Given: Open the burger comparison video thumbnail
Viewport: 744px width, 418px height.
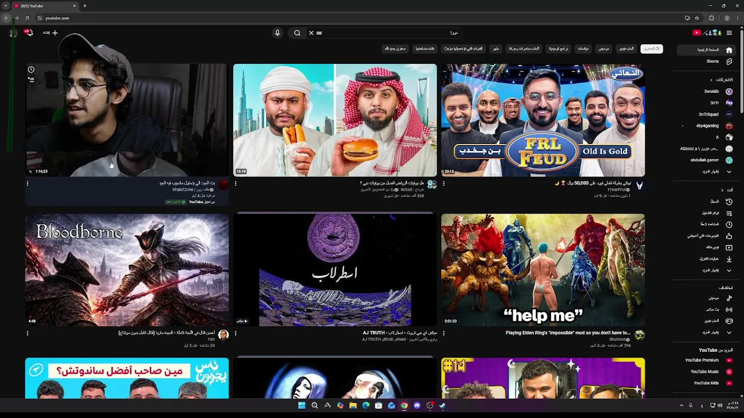Looking at the screenshot, I should 335,120.
